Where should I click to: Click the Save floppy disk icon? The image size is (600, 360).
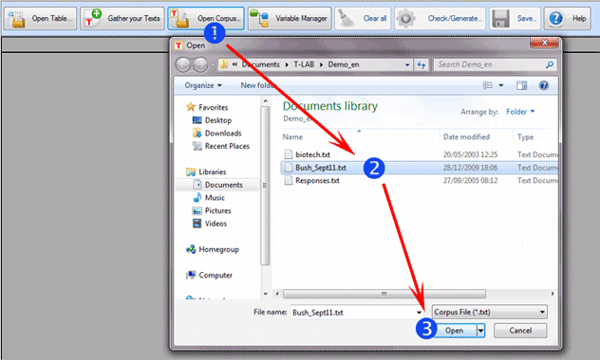pyautogui.click(x=500, y=18)
